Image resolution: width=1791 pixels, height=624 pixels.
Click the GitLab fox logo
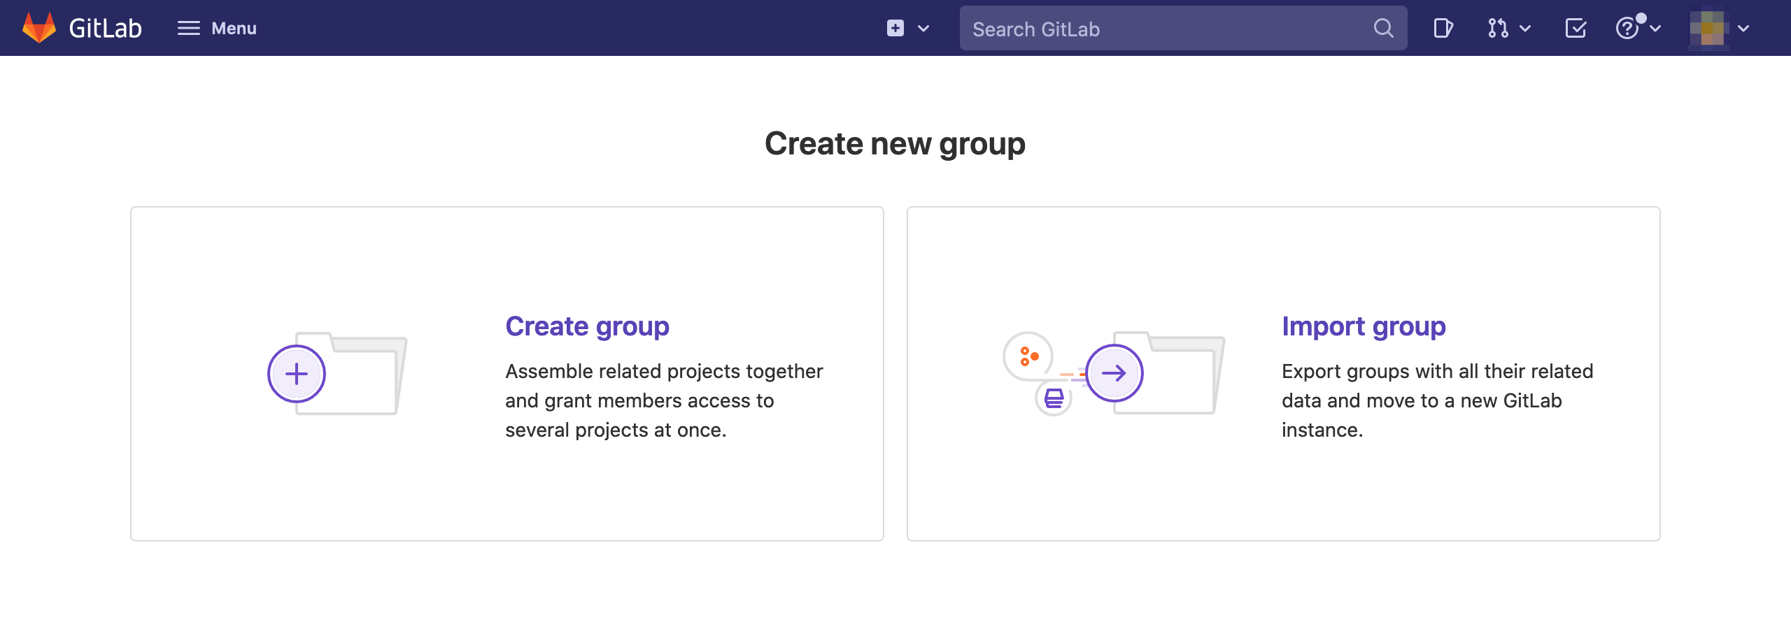39,28
